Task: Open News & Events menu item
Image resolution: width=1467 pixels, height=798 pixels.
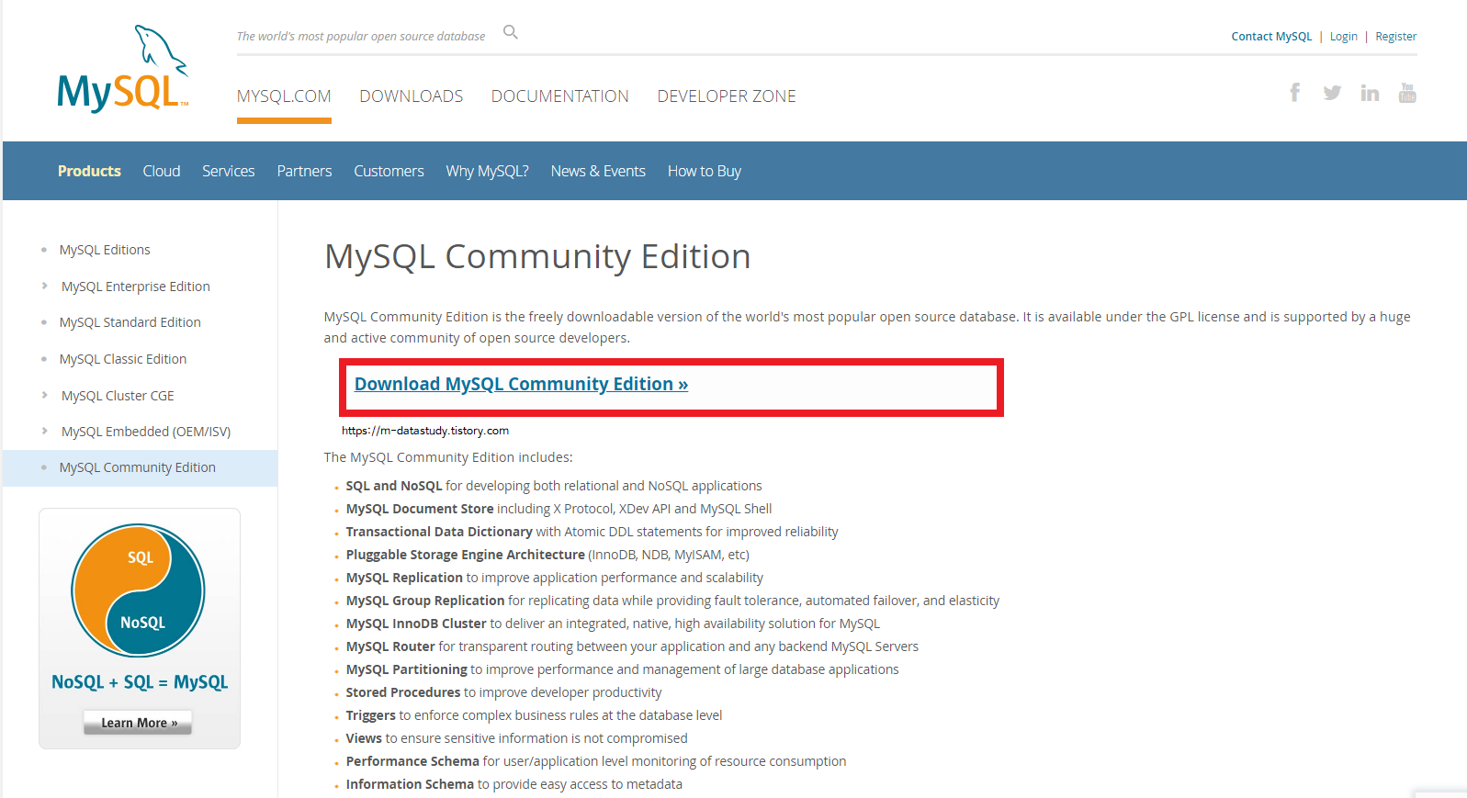Action: pos(598,171)
